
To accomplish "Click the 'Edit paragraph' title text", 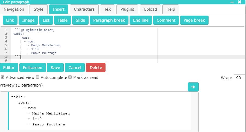I will coord(16,2).
